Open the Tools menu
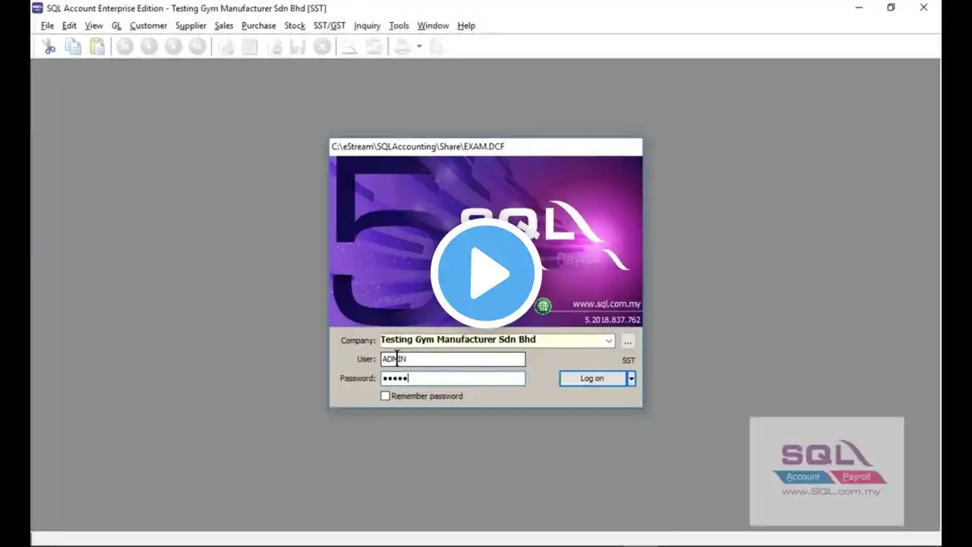Screen dimensions: 972x547 399,26
